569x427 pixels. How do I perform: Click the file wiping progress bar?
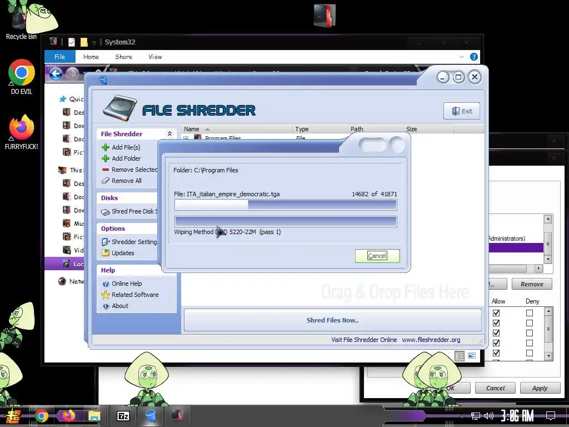pyautogui.click(x=286, y=205)
